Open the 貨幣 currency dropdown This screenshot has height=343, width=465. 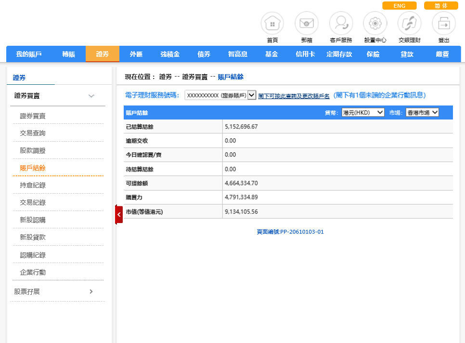coord(363,112)
